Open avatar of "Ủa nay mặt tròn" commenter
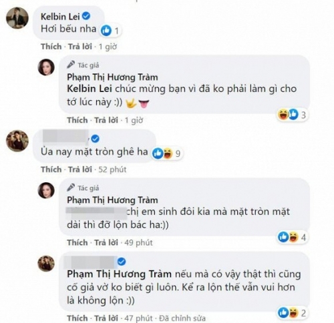The height and width of the screenshot is (323, 334). [x=17, y=141]
